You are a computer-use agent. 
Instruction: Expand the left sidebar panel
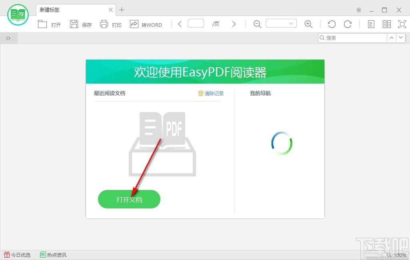click(x=9, y=38)
